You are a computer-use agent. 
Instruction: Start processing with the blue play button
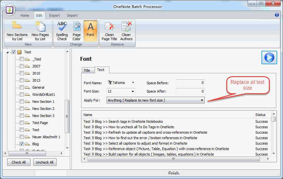pos(269,58)
